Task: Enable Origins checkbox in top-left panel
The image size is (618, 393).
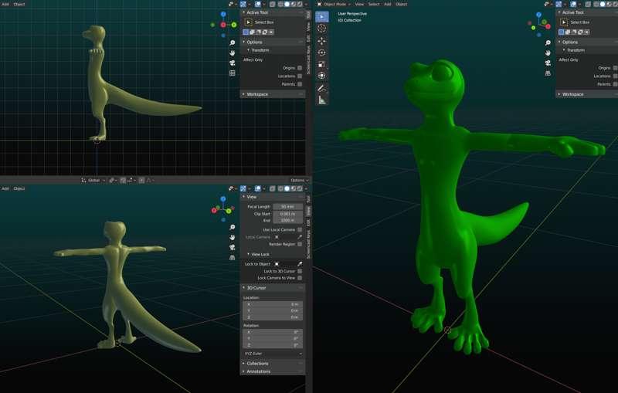Action: [x=300, y=68]
